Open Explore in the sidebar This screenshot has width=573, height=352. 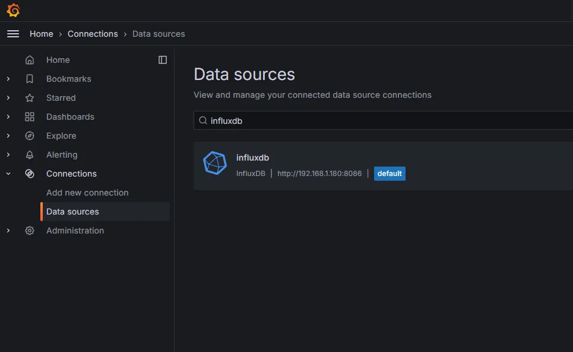[61, 136]
